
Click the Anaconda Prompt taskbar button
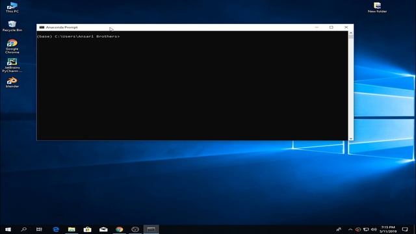[151, 229]
